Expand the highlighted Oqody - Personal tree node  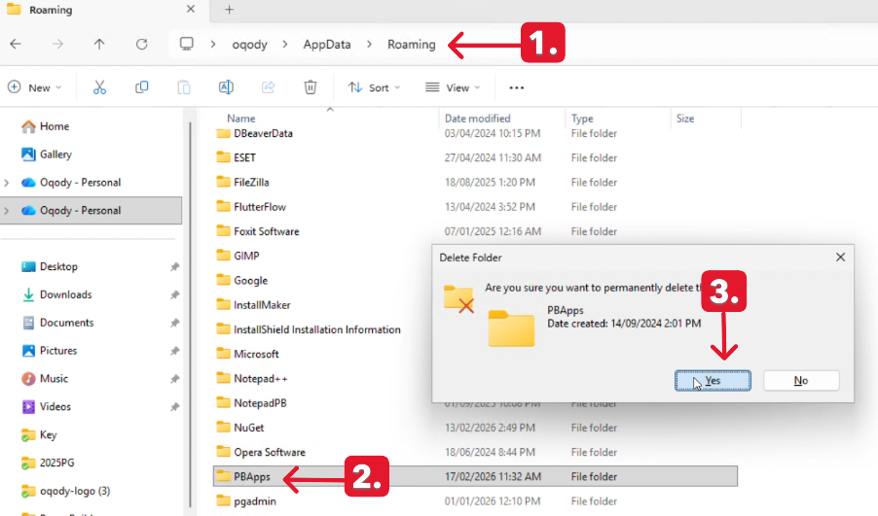[8, 211]
